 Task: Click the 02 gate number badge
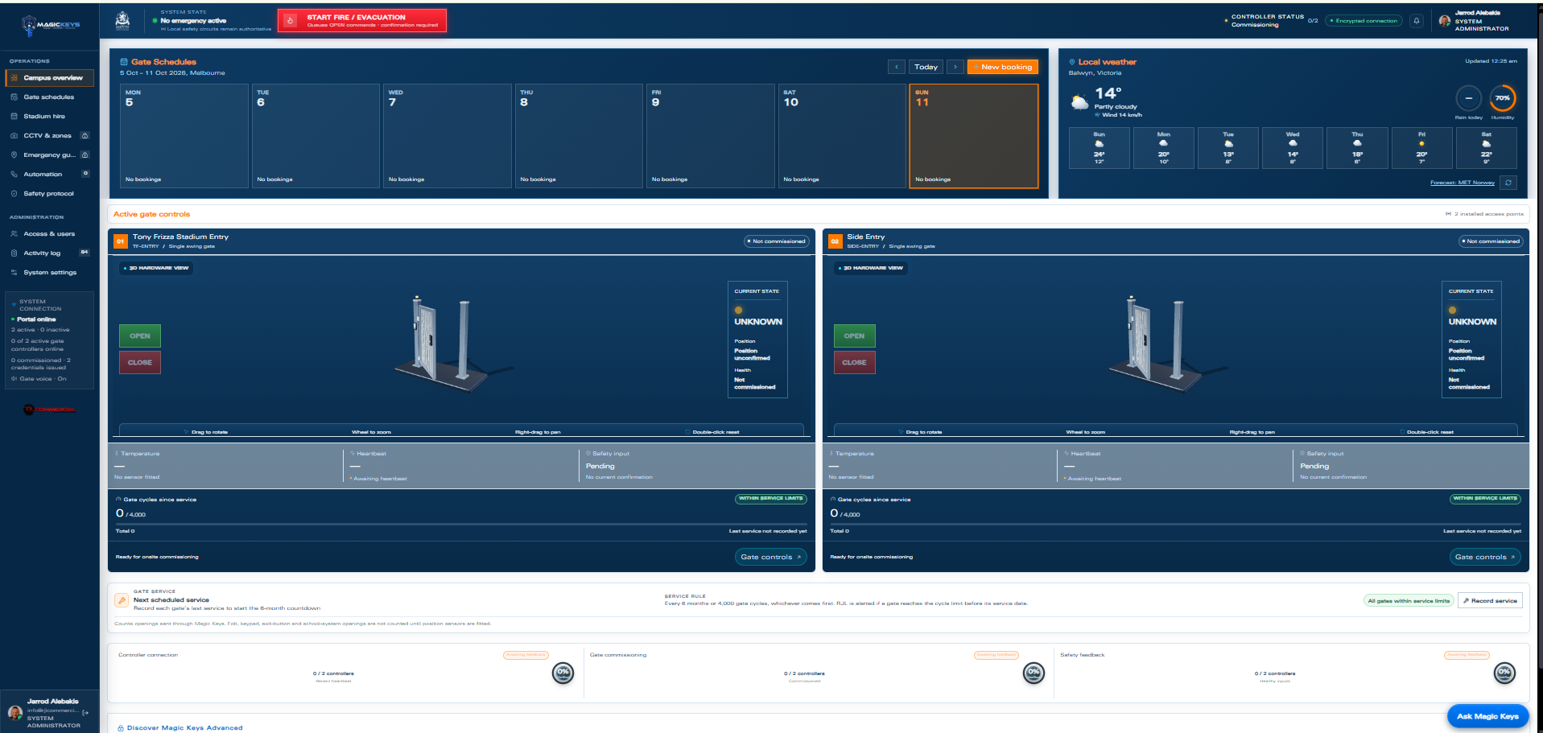[x=835, y=241]
